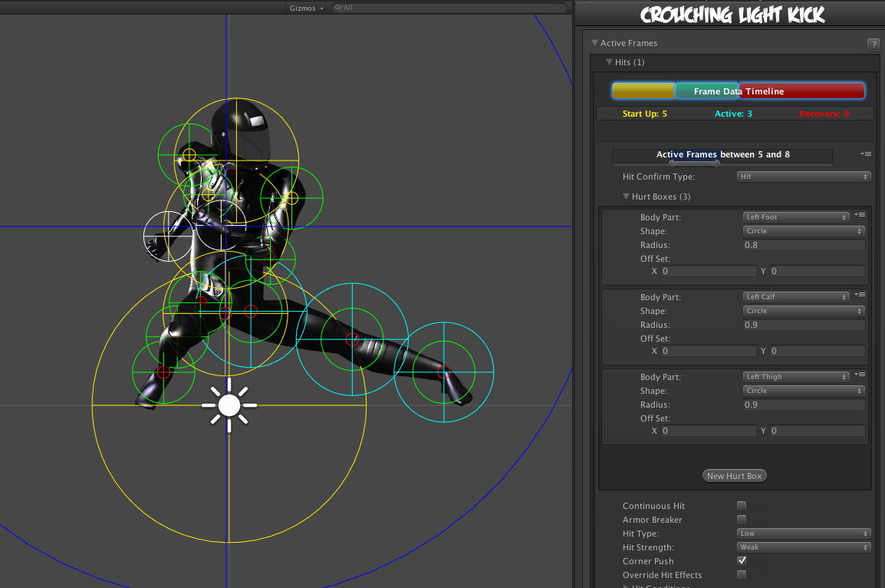Open the Left Thigh body part dropdown

(796, 377)
